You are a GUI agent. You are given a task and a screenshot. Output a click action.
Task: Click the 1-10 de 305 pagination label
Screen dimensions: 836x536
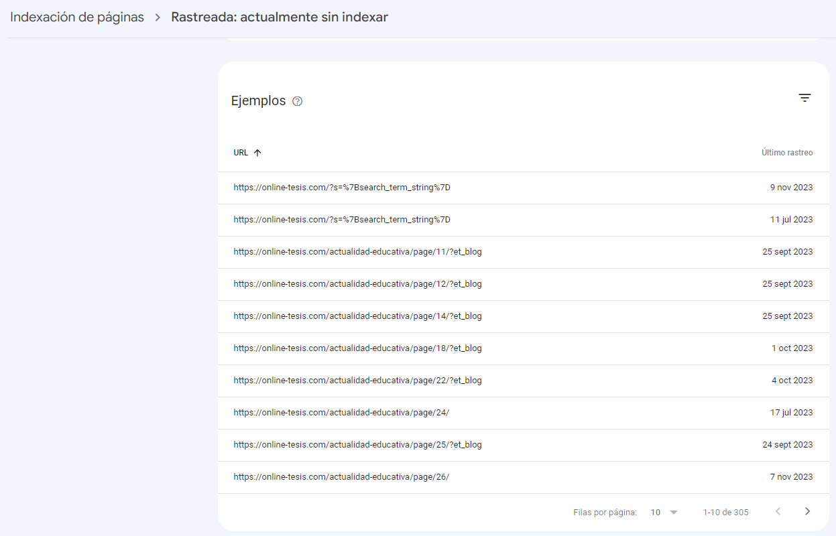(x=725, y=513)
